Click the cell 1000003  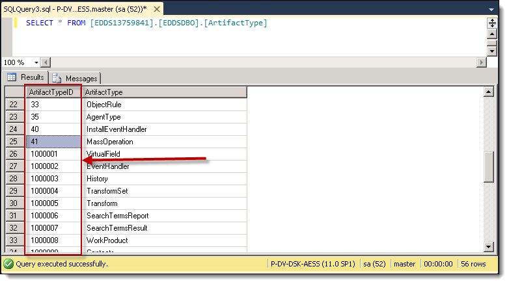click(x=53, y=178)
